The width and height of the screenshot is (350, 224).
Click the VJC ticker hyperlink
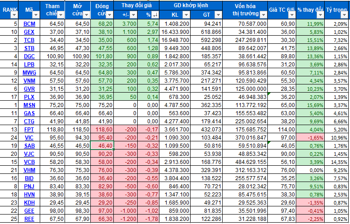[29, 154]
